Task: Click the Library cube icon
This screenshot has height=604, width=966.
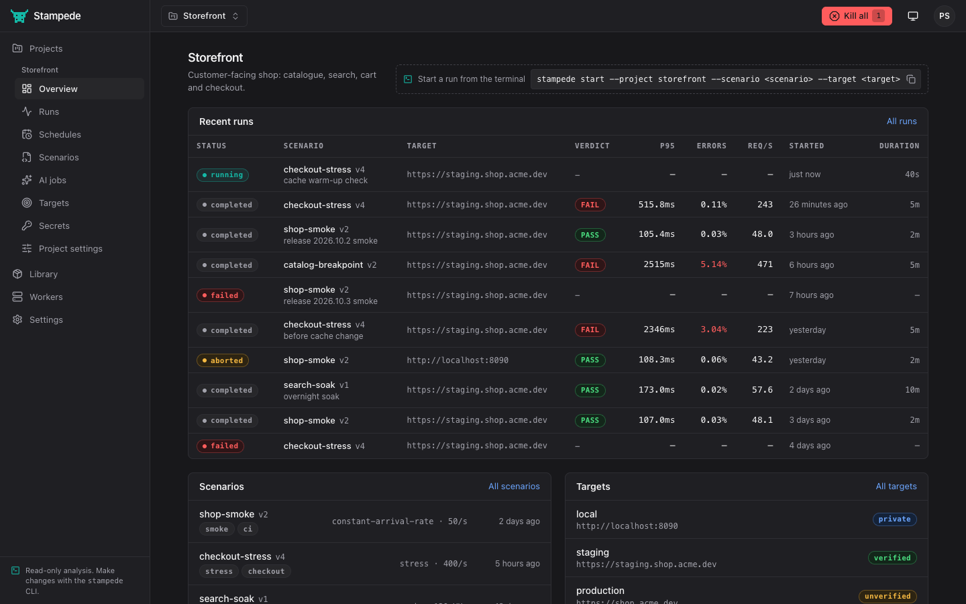Action: (x=17, y=274)
